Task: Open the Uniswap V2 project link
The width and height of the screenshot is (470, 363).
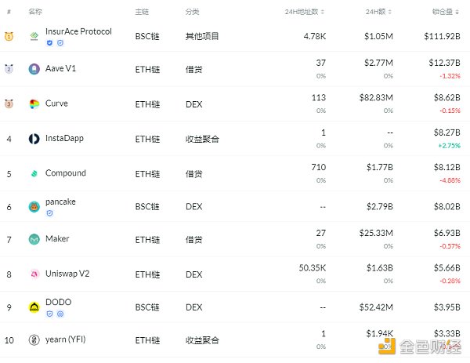Action: coord(67,274)
